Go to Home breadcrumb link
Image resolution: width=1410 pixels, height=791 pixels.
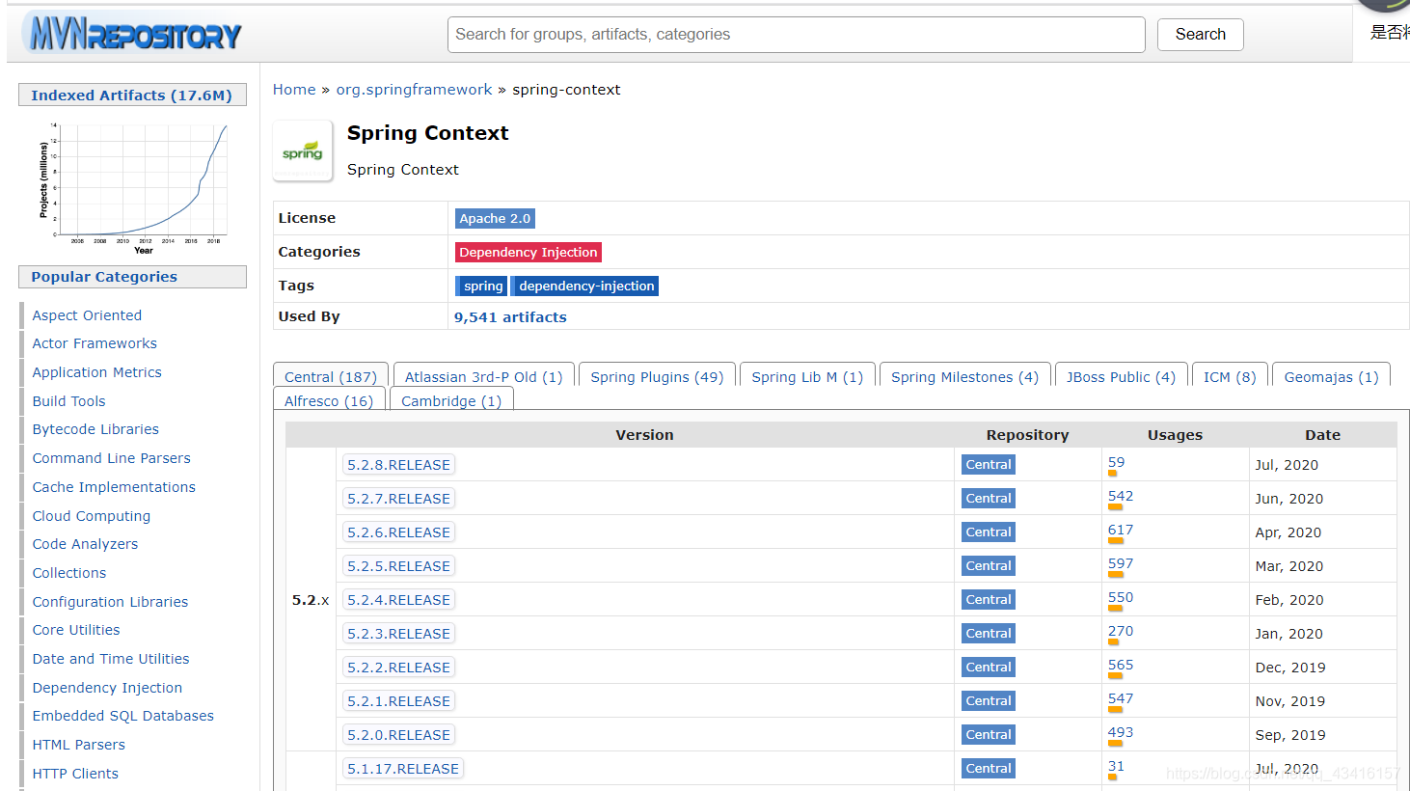pyautogui.click(x=294, y=90)
